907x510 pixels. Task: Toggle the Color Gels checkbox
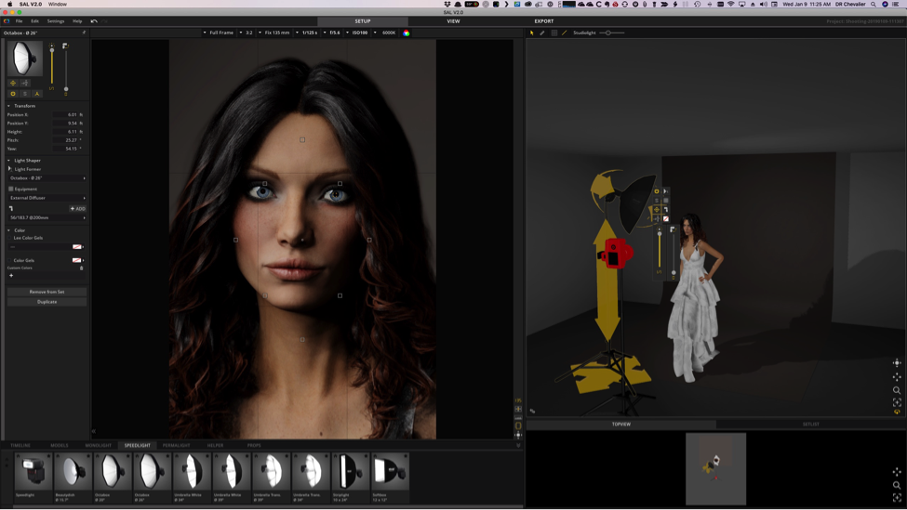point(10,260)
